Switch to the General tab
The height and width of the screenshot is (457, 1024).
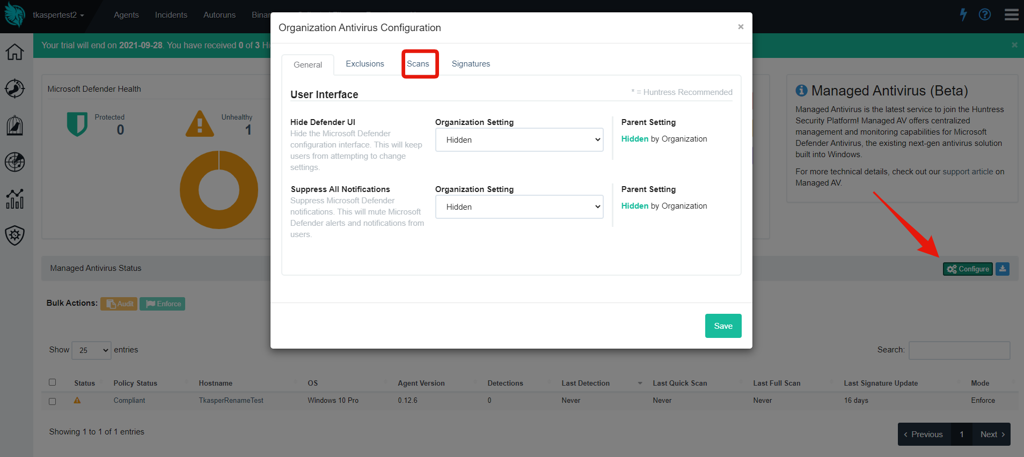point(308,65)
